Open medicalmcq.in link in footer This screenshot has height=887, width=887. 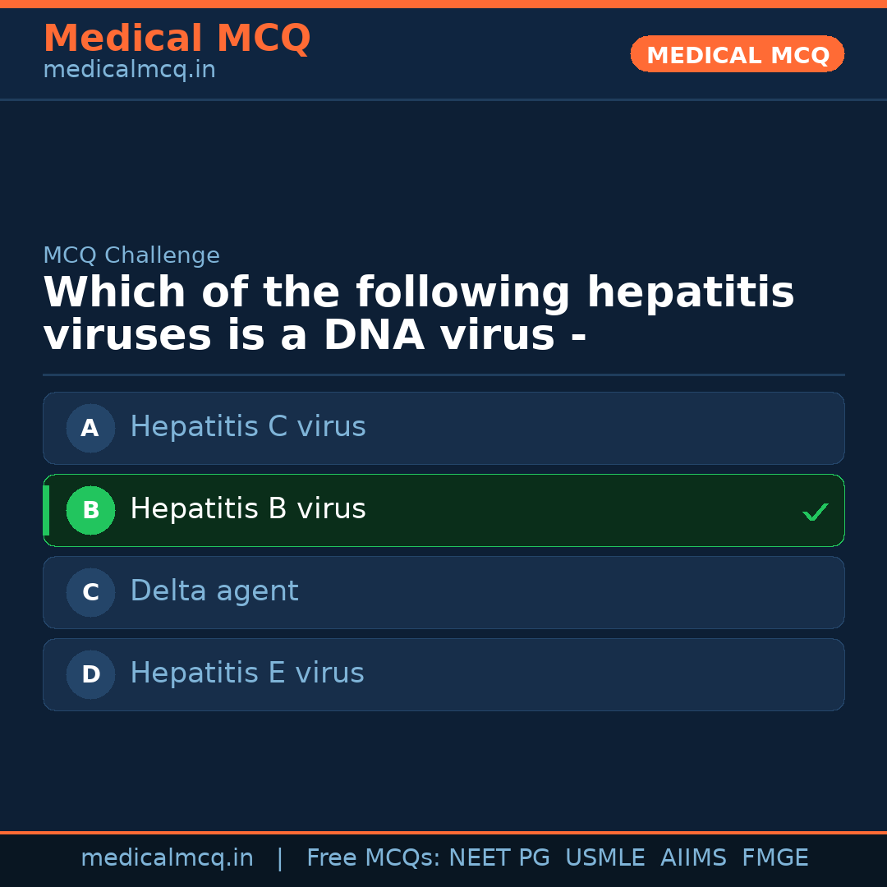167,858
